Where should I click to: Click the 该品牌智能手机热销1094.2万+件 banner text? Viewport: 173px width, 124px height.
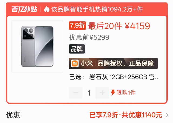pos(97,9)
